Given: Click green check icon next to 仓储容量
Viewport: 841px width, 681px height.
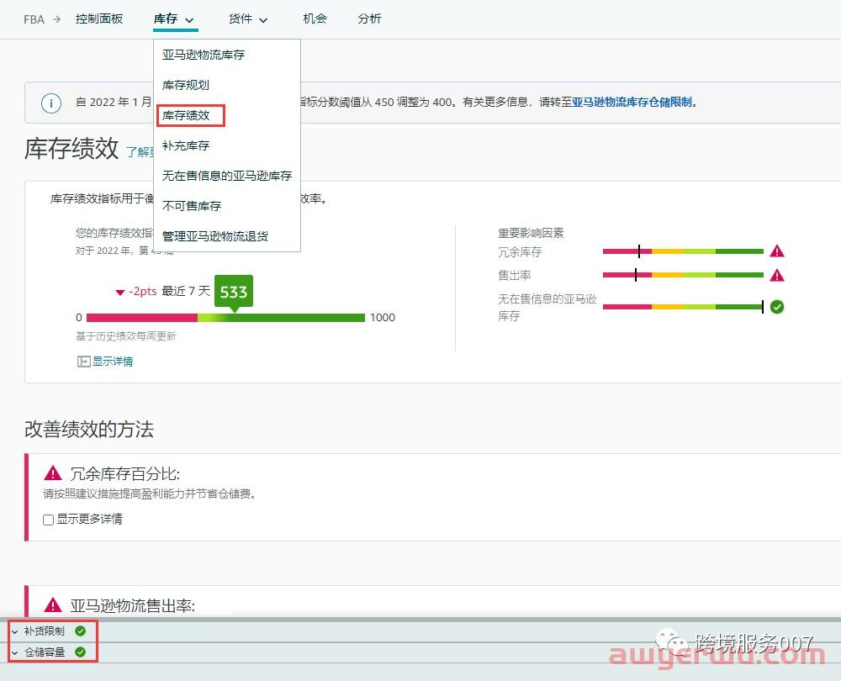Looking at the screenshot, I should click(81, 652).
